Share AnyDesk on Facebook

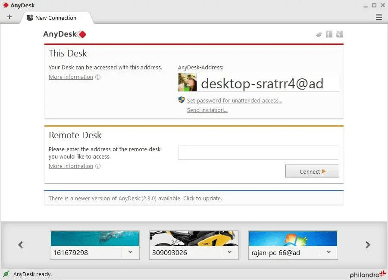(x=329, y=34)
